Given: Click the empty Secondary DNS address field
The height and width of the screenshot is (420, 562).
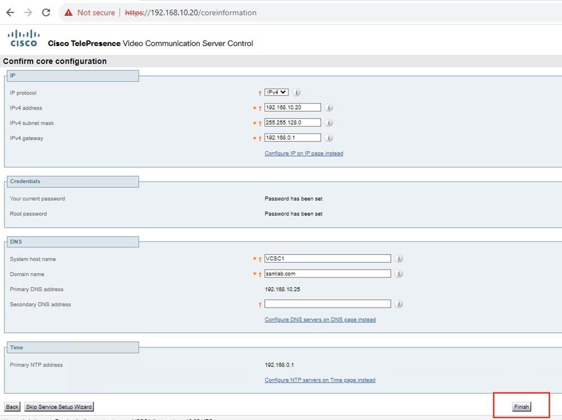Looking at the screenshot, I should tap(327, 304).
